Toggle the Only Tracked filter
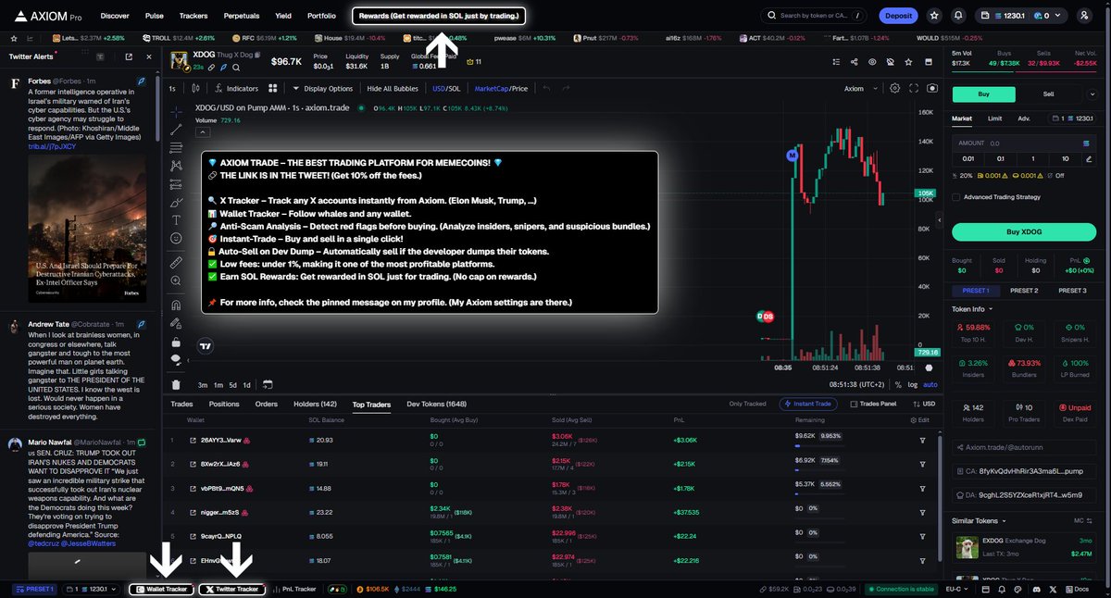Screen dimensions: 1111x598 pyautogui.click(x=747, y=404)
